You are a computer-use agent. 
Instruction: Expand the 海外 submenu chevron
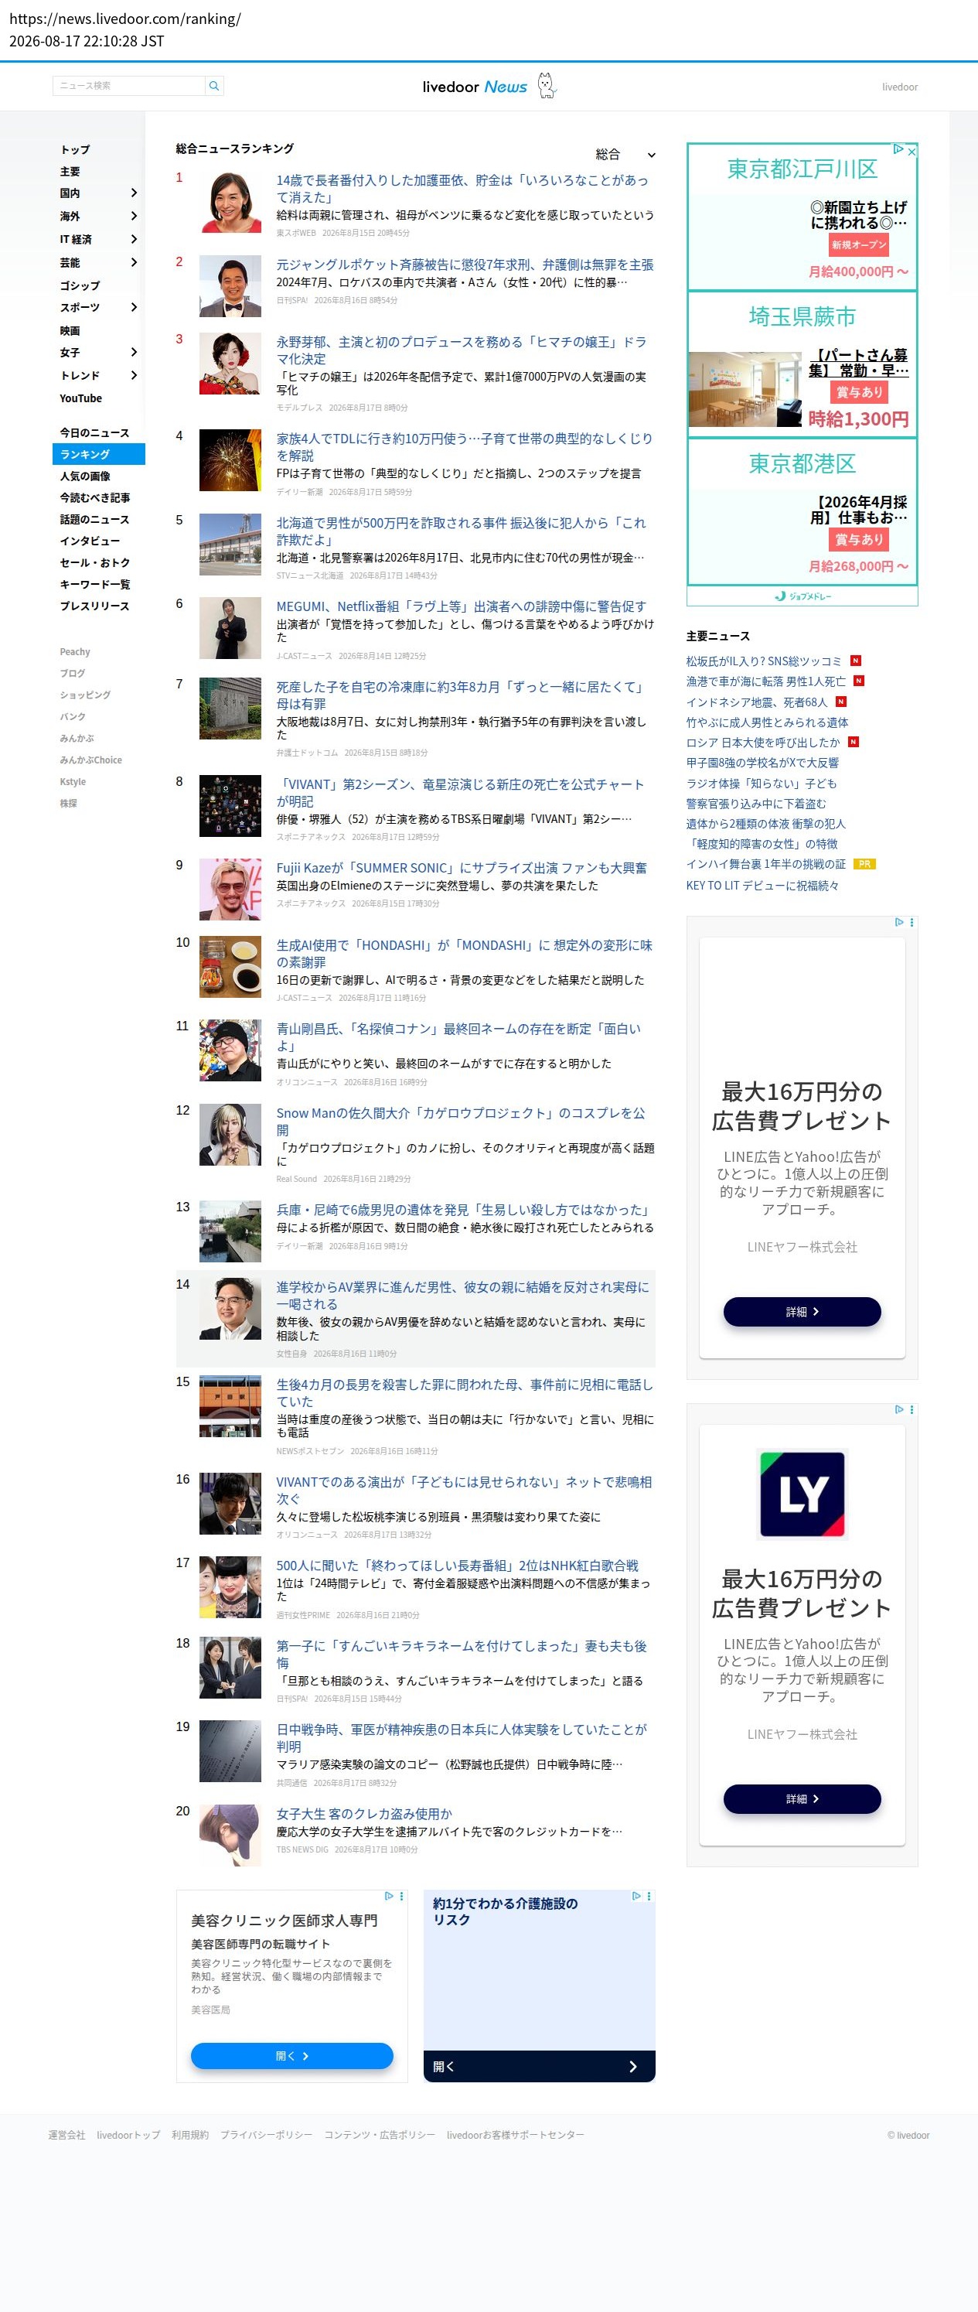[134, 217]
